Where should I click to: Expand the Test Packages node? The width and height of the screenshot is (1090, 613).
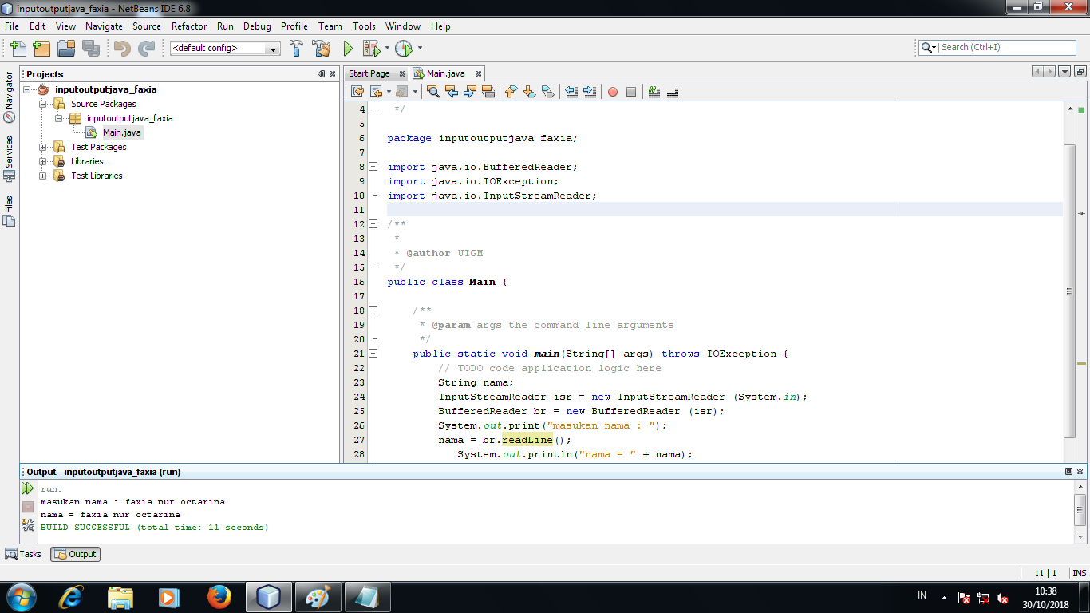tap(44, 147)
